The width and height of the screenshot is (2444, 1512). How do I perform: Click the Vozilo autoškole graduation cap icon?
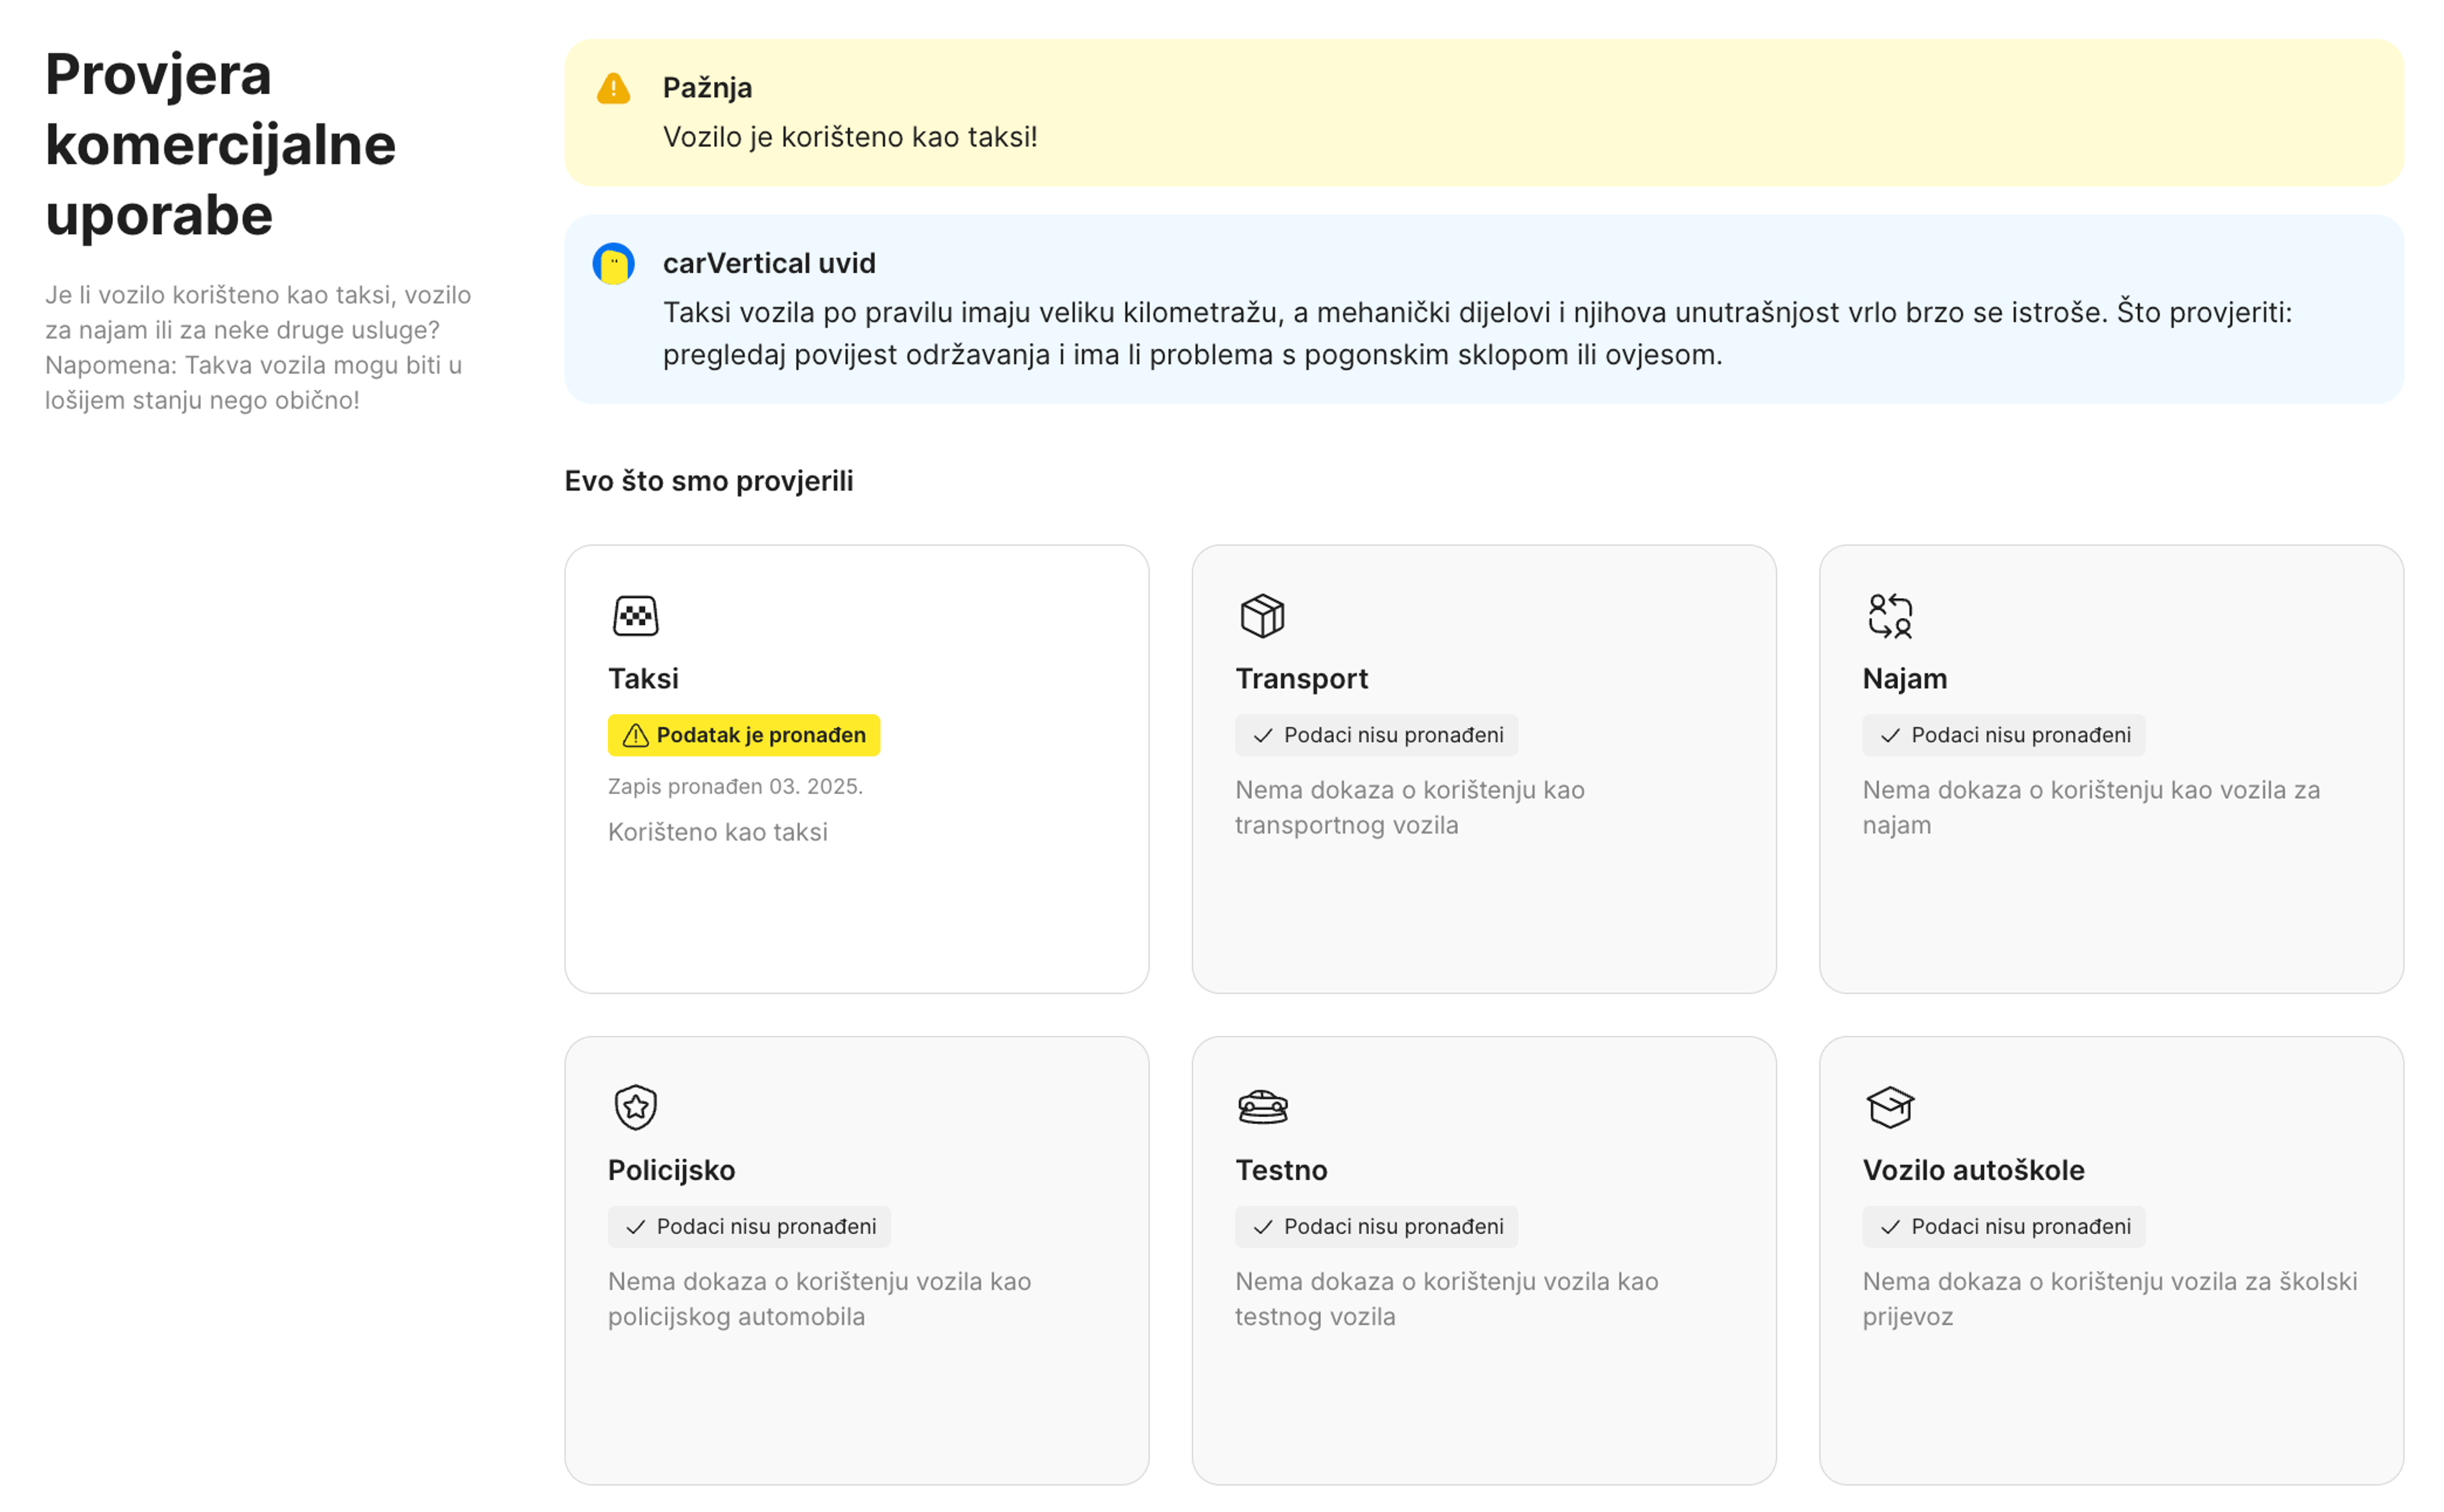(x=1889, y=1106)
